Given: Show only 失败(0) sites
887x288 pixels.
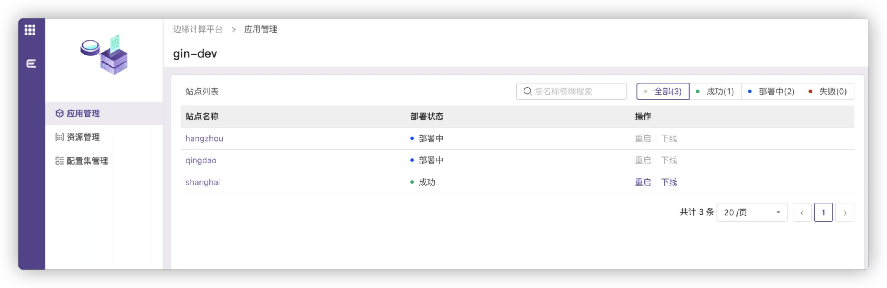Looking at the screenshot, I should point(828,92).
